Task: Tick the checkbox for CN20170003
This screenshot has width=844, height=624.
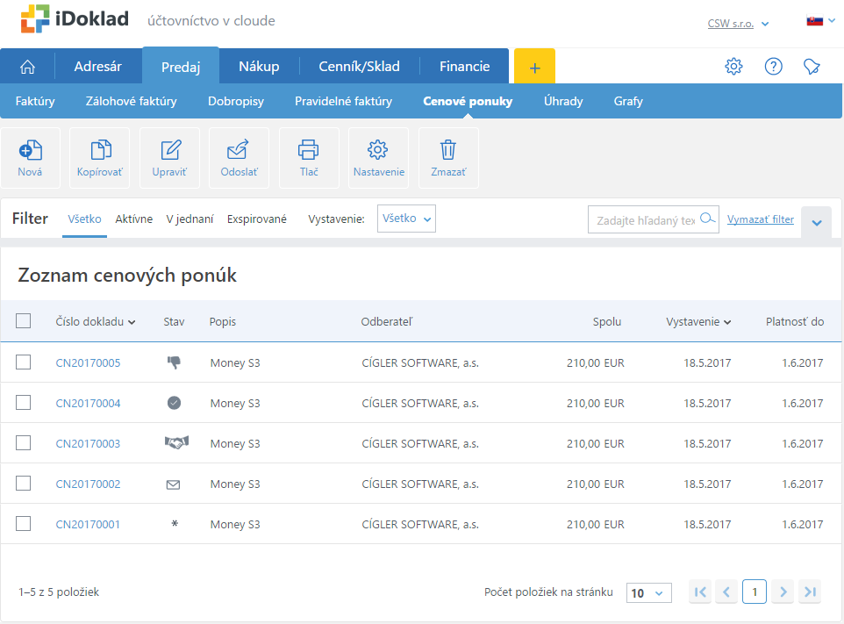Action: pyautogui.click(x=24, y=443)
